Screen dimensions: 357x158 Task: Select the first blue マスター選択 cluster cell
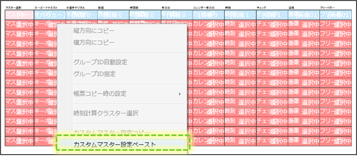pos(19,15)
